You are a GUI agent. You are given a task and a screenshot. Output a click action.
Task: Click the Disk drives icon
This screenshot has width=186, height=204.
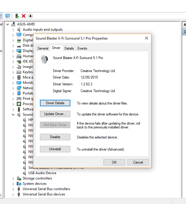coord(19,46)
